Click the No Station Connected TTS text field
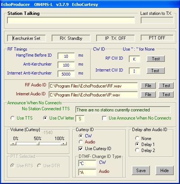This screenshot has width=180, height=184. tap(123, 110)
